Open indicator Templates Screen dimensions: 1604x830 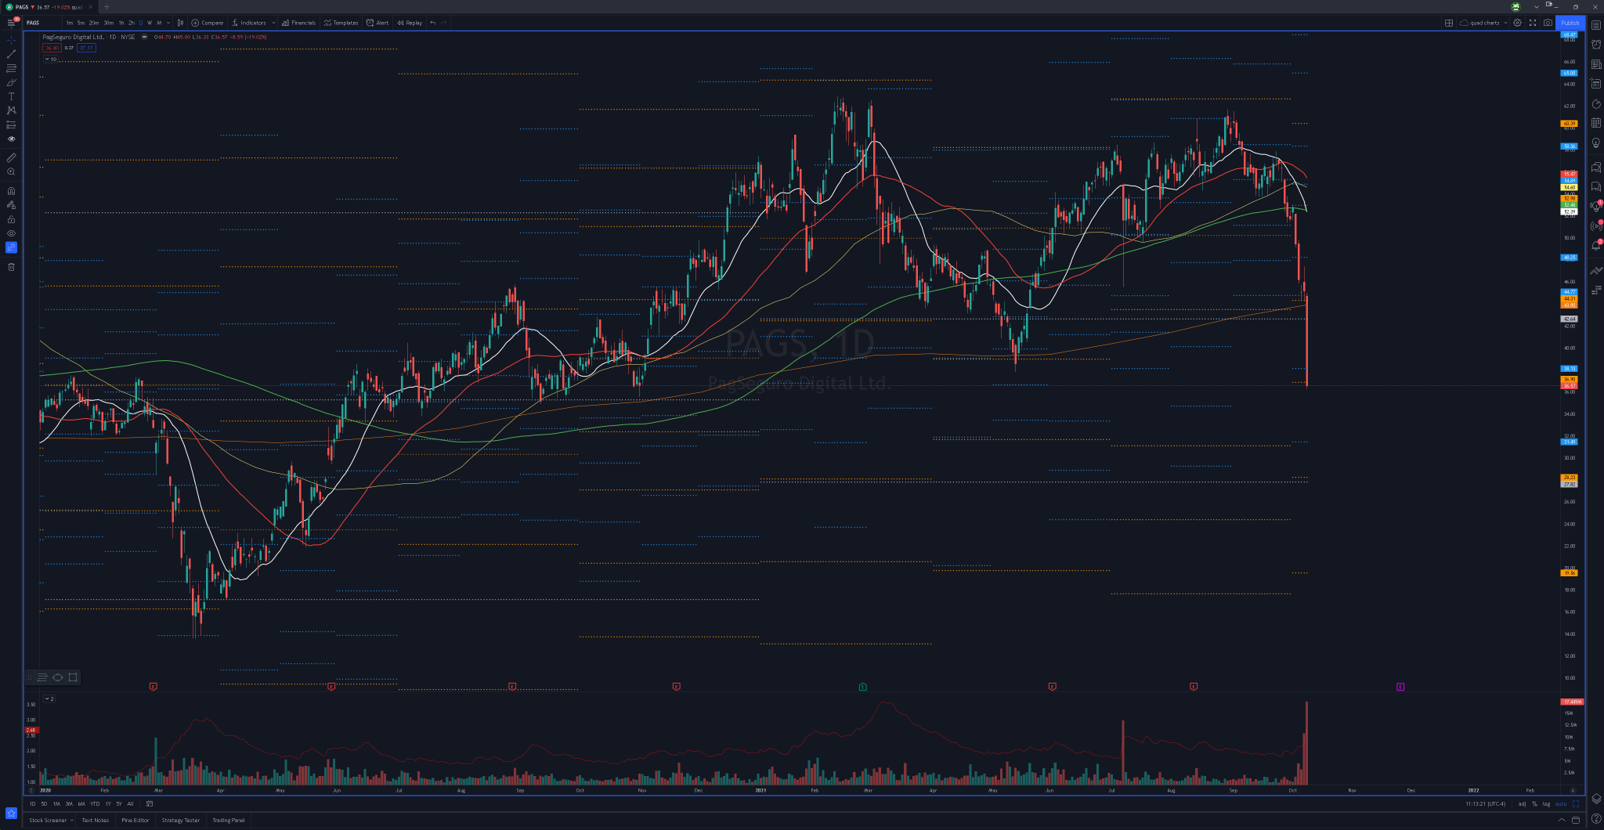coord(341,23)
